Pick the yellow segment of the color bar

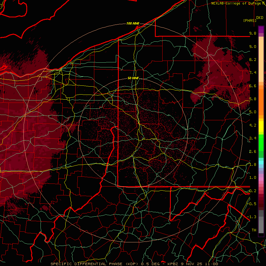(261, 126)
